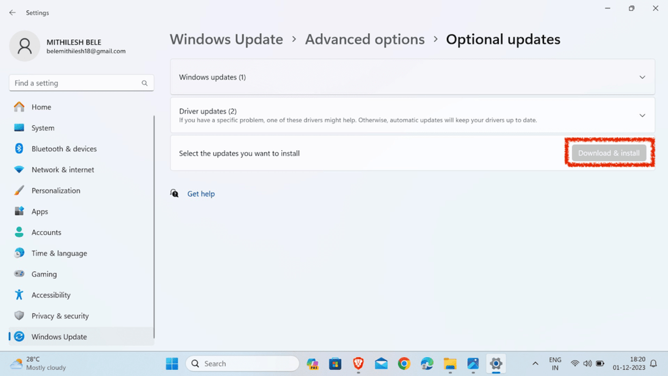Show hidden icons via tray chevron
This screenshot has height=376, width=668.
[x=535, y=364]
